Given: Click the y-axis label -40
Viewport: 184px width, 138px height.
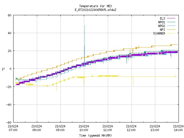Looking at the screenshot, I should (9, 105).
